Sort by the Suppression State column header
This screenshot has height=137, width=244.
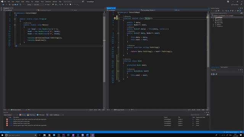(201, 117)
